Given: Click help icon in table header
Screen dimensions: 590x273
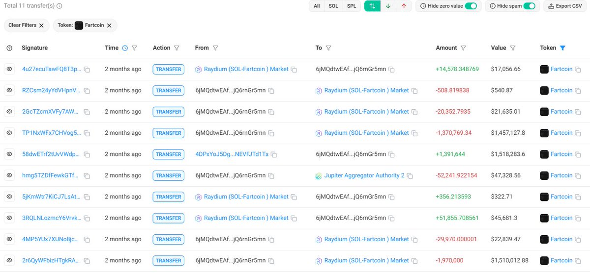Looking at the screenshot, I should coord(9,48).
